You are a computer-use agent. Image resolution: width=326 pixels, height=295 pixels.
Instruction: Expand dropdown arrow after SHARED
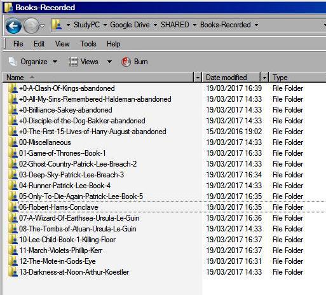(194, 25)
